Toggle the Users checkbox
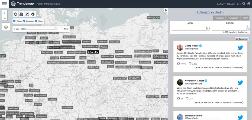The width and height of the screenshot is (252, 120). (x=36, y=21)
